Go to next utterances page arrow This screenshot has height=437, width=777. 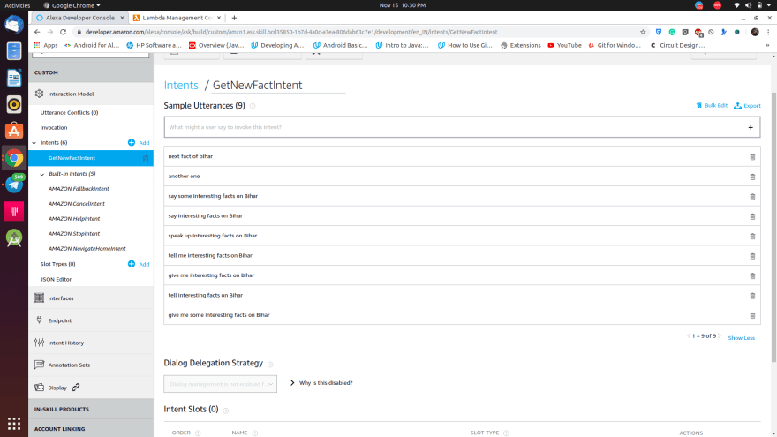click(720, 336)
